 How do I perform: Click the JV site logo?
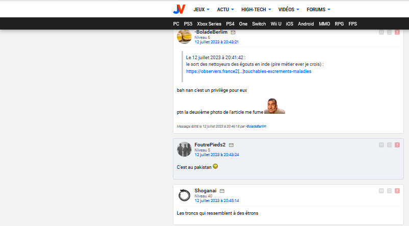[x=179, y=9]
